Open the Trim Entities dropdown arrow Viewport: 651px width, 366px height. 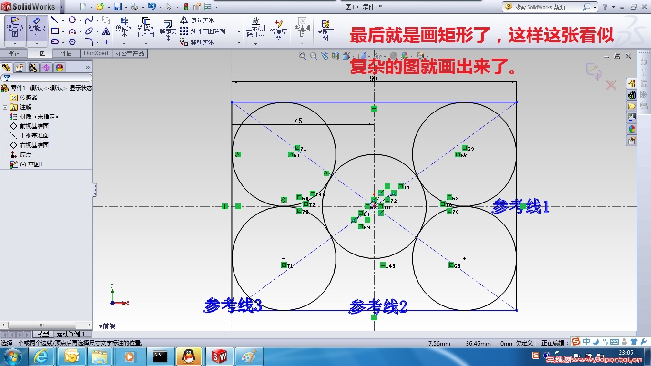[124, 44]
